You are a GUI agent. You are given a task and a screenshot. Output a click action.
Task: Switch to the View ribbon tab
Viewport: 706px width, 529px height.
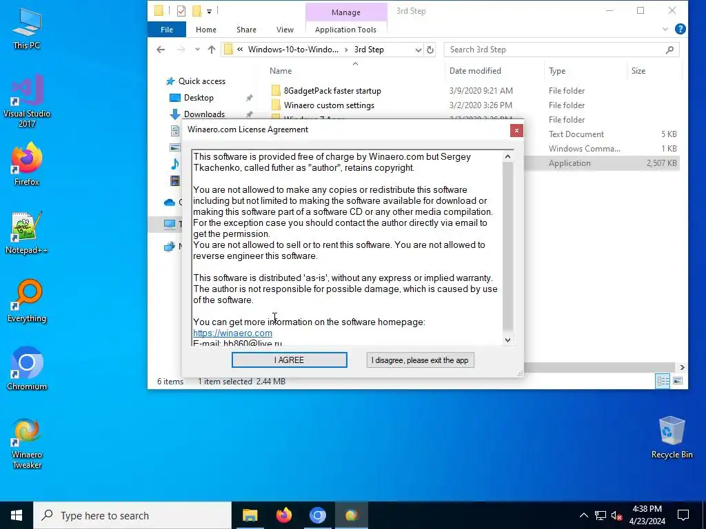coord(285,29)
